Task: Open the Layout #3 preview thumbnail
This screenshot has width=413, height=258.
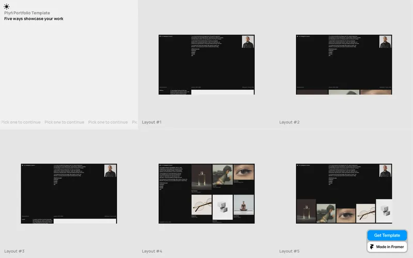Action: click(x=69, y=193)
